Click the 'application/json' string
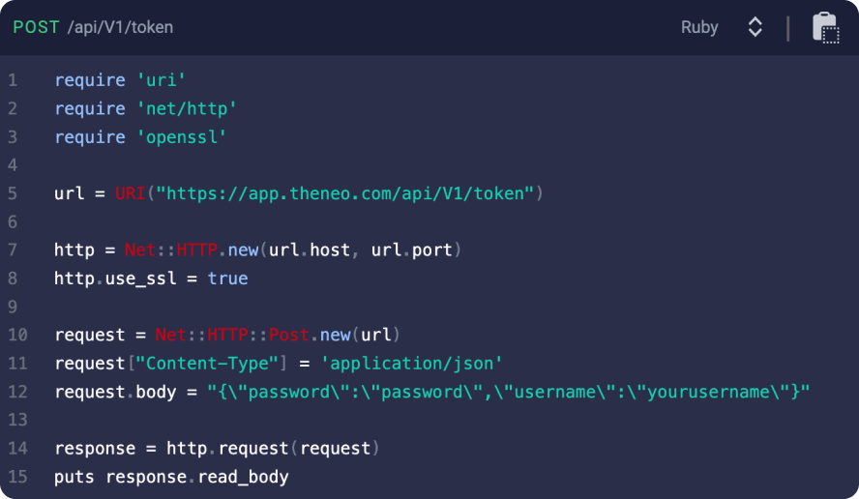 [x=411, y=364]
